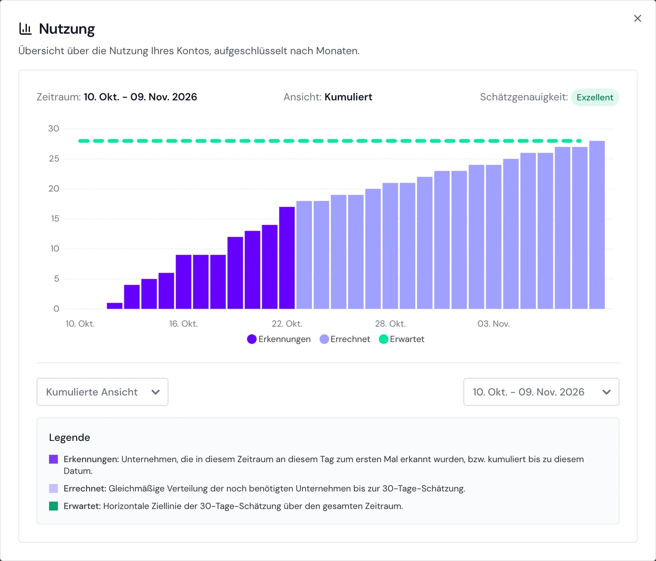The height and width of the screenshot is (561, 656).
Task: Click the Exzellent accuracy badge
Action: tap(595, 97)
